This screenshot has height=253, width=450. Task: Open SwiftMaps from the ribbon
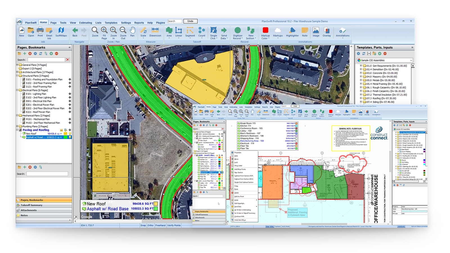click(61, 32)
